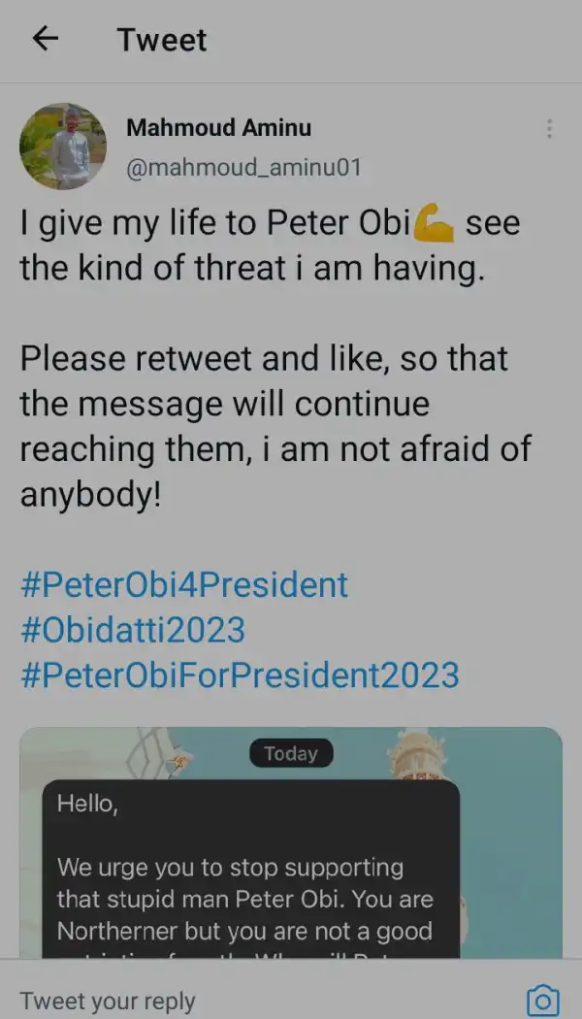Viewport: 582px width, 1019px height.
Task: Open the #PeterObi4President hashtag
Action: coord(184,585)
